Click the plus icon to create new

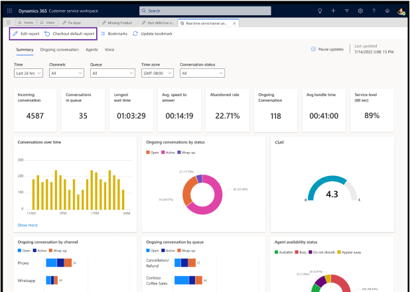click(x=334, y=11)
